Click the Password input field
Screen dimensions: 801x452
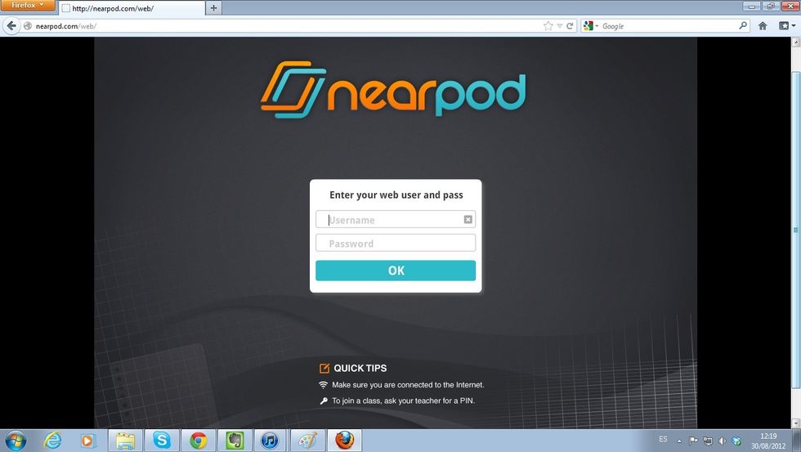(396, 243)
